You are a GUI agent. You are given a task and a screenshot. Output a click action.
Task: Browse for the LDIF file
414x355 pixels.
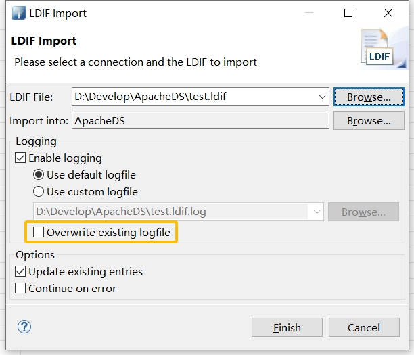pos(369,97)
